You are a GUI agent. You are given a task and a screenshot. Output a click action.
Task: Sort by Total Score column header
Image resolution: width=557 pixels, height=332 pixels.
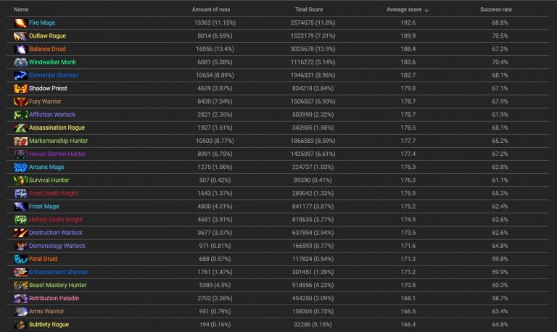pos(309,9)
